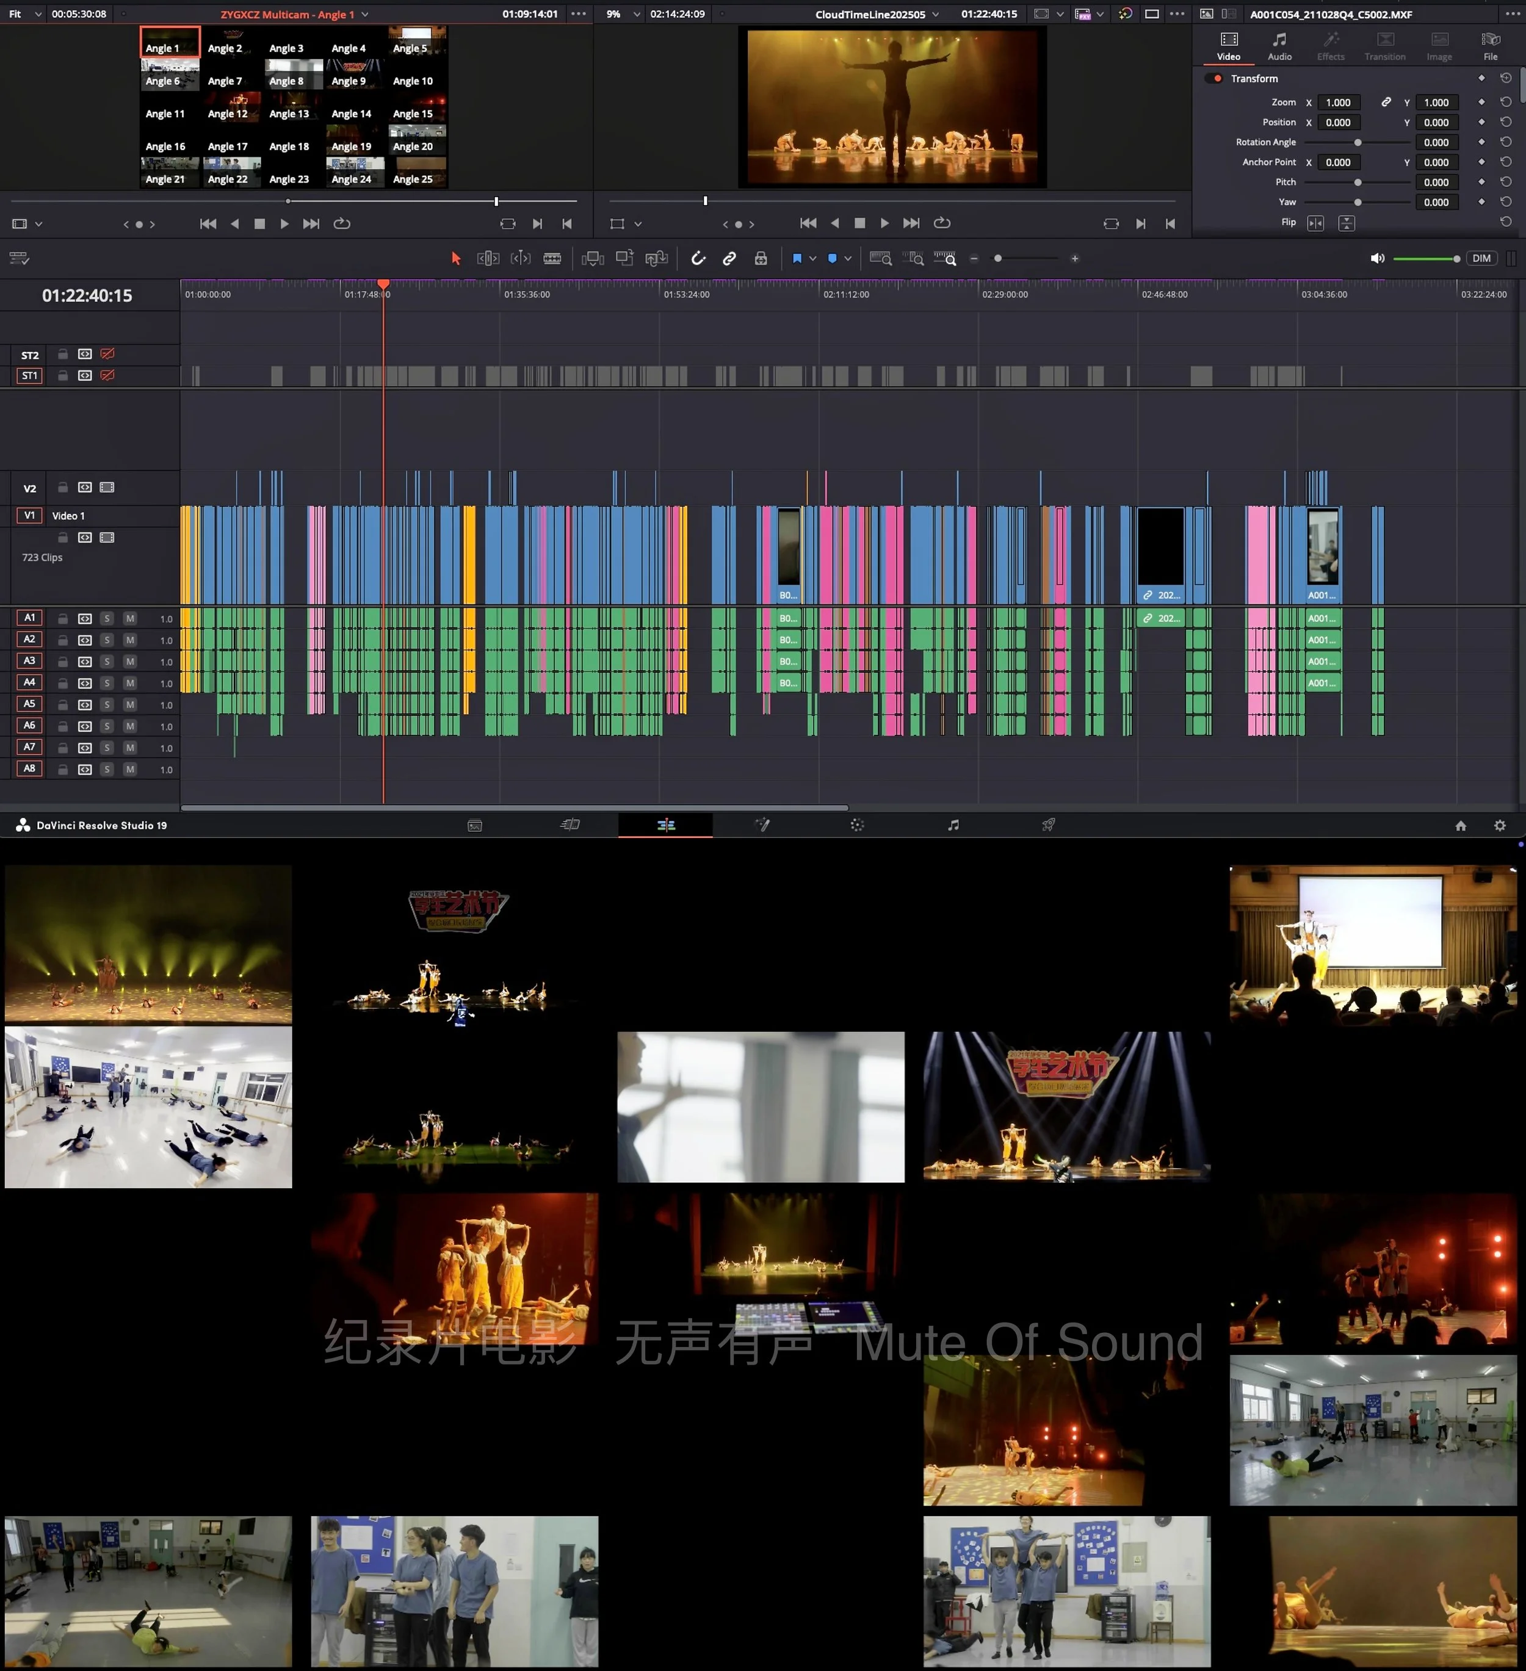Click the Zoom X value field
This screenshot has height=1671, width=1526.
[x=1338, y=103]
